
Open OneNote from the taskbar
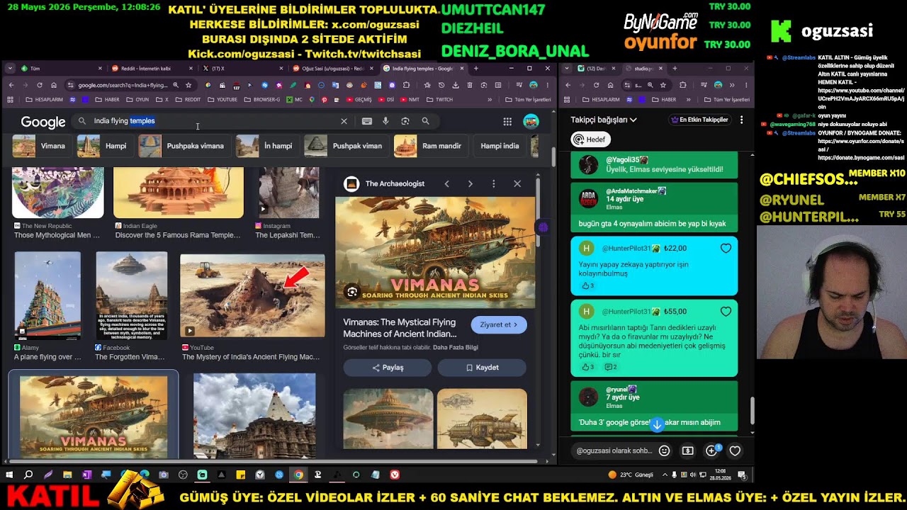click(86, 475)
